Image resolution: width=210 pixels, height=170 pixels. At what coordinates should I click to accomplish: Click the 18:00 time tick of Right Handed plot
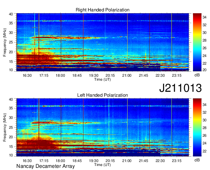(60, 75)
